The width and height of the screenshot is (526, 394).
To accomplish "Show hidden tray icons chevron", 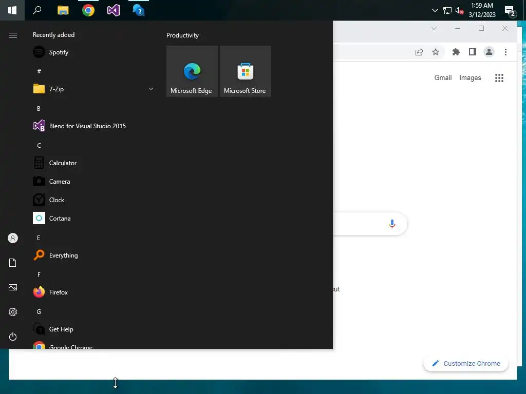I will (435, 10).
